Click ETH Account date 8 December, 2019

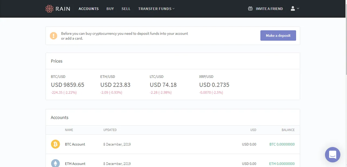[117, 163]
